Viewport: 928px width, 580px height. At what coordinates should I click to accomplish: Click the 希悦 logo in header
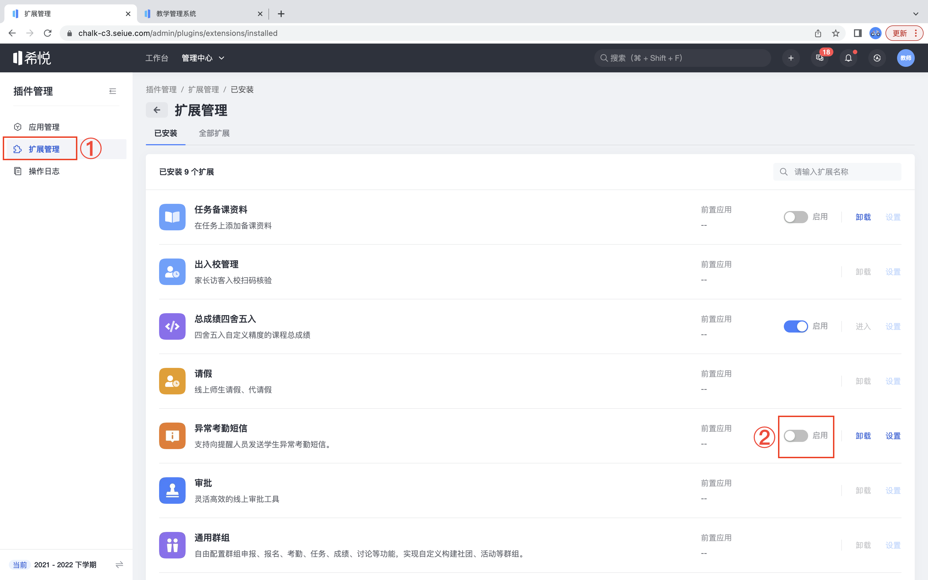point(32,58)
